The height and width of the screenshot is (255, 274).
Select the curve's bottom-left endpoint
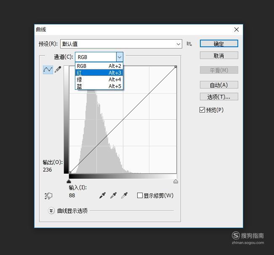(70, 172)
